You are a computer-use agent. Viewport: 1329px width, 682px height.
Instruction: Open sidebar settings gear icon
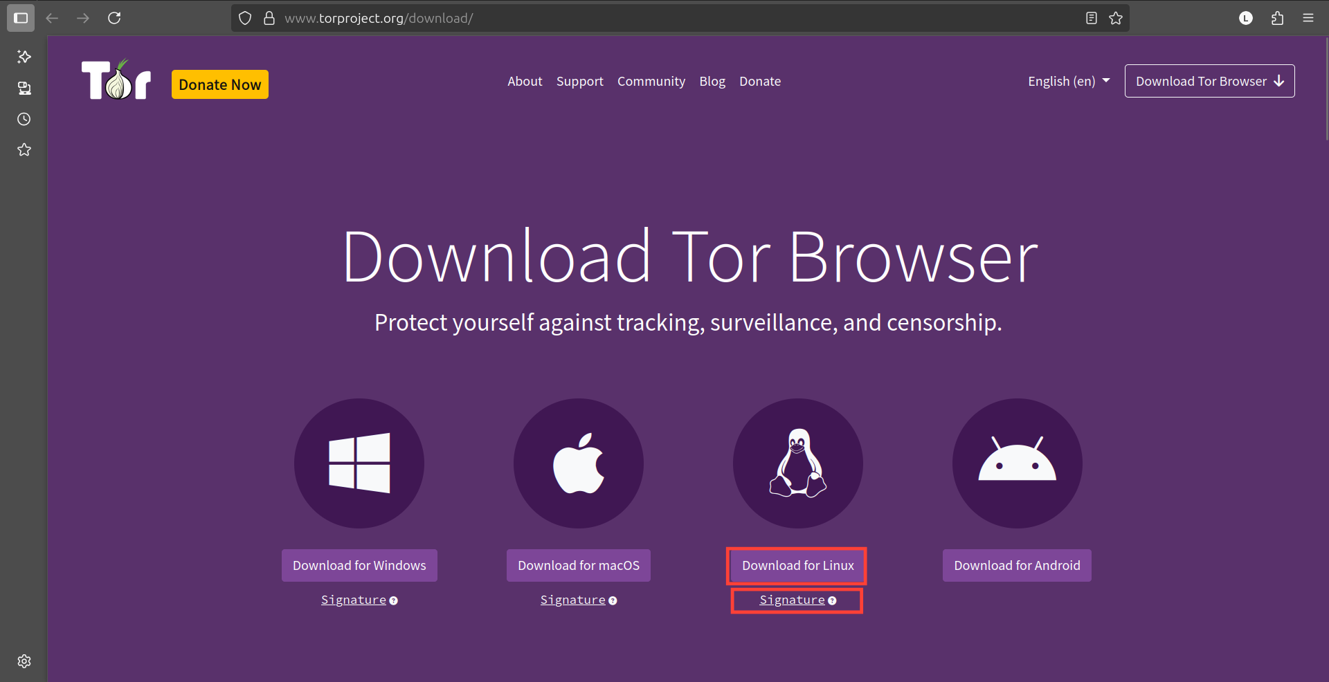pos(24,661)
